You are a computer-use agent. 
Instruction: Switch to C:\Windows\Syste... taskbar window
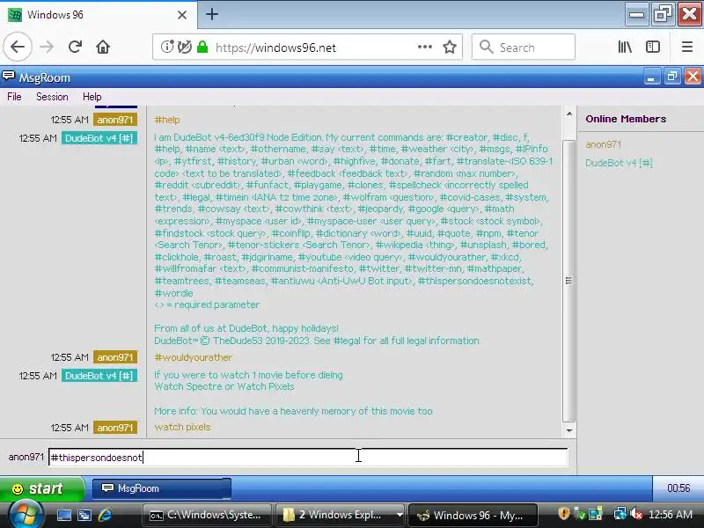tap(207, 515)
